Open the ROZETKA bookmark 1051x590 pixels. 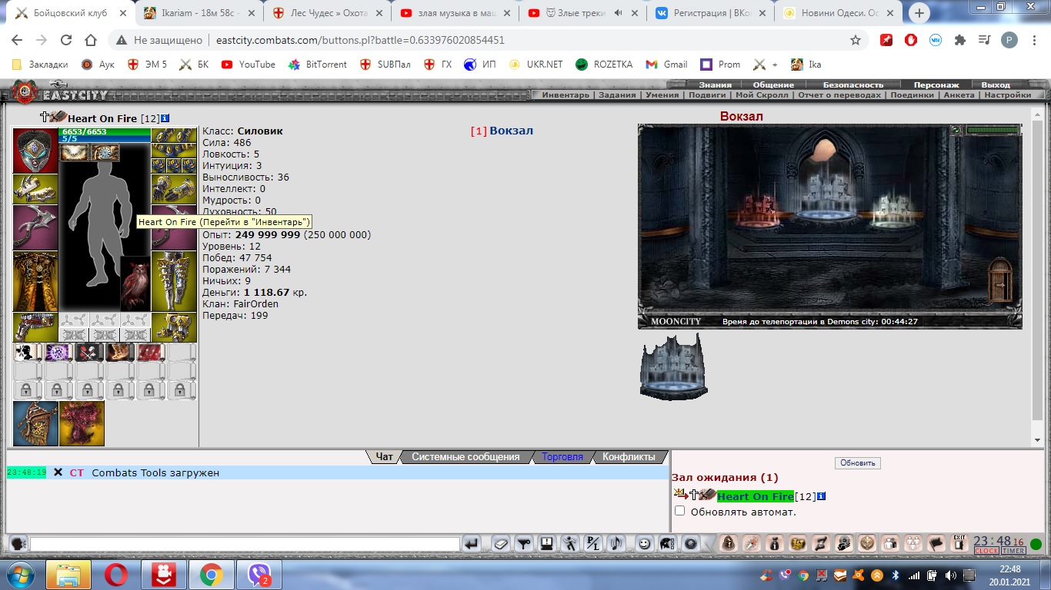pos(604,65)
